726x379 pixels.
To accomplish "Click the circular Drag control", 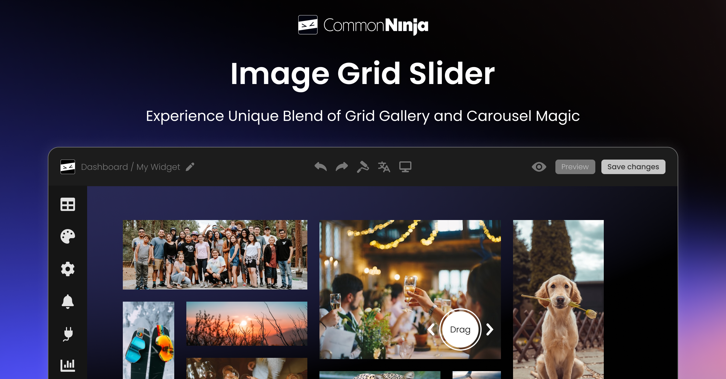I will point(460,330).
